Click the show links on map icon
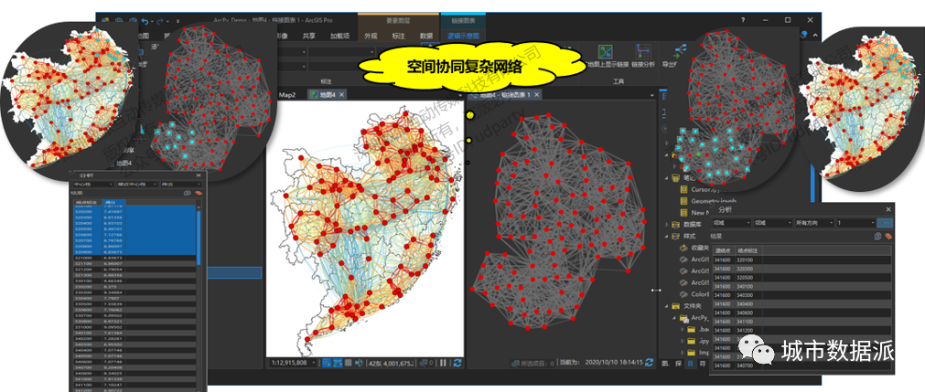Image resolution: width=925 pixels, height=392 pixels. tap(605, 50)
